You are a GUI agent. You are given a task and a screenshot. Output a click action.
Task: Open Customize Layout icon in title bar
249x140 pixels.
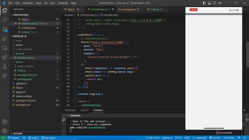(x=219, y=3)
